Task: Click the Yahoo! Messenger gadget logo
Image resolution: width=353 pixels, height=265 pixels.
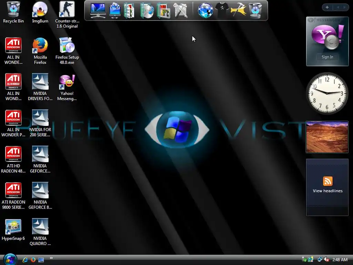Action: pyautogui.click(x=327, y=37)
